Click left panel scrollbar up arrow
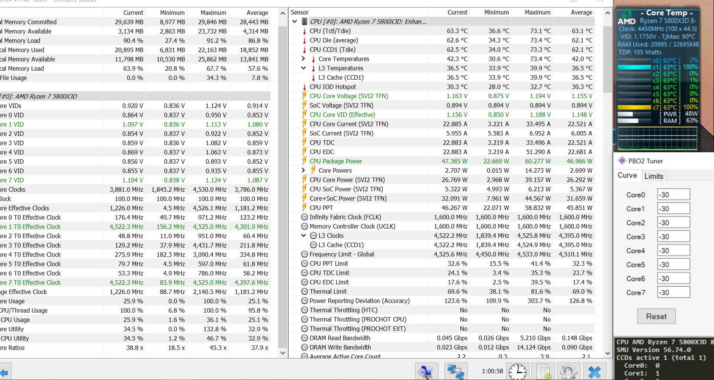 coord(283,13)
